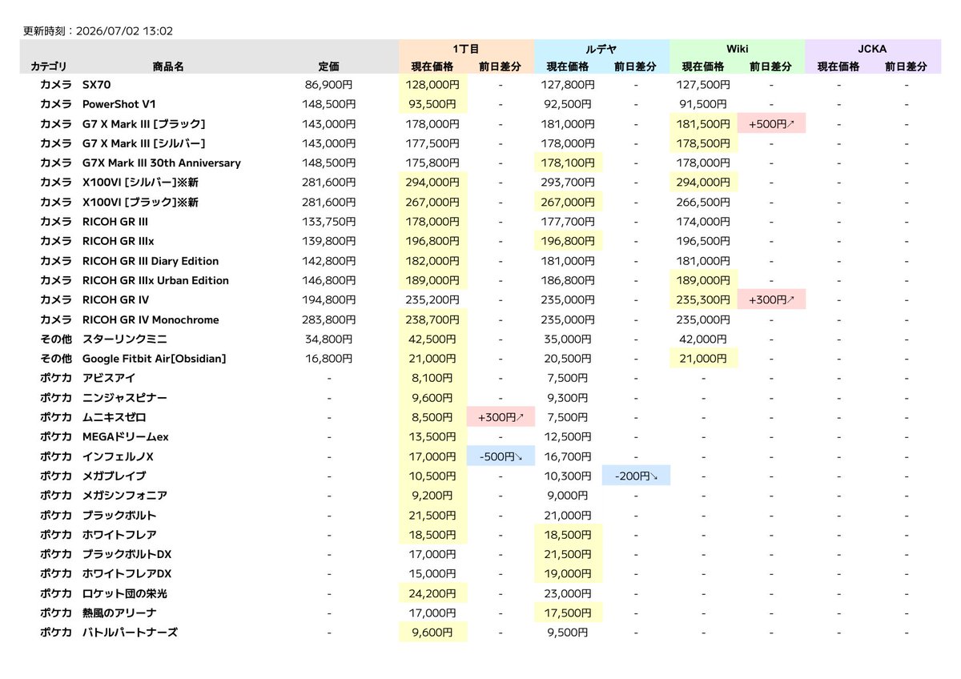The image size is (961, 679).
Task: Click the plain RICOH GR III name
Action: click(x=115, y=222)
